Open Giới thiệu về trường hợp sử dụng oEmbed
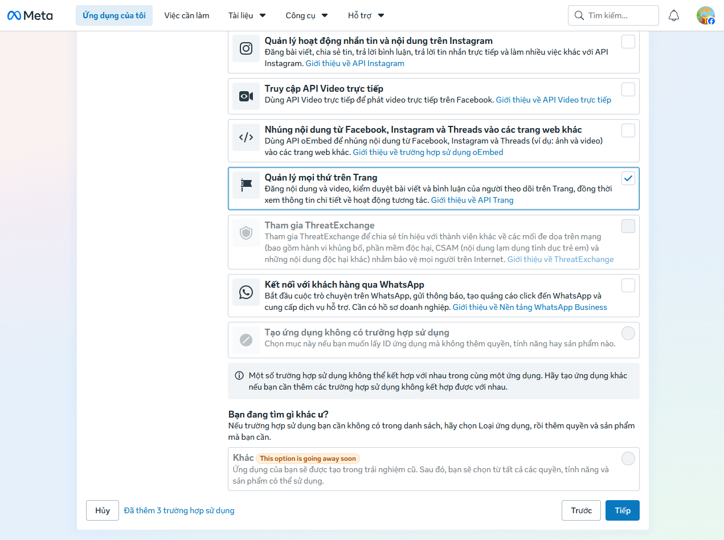 pyautogui.click(x=428, y=152)
